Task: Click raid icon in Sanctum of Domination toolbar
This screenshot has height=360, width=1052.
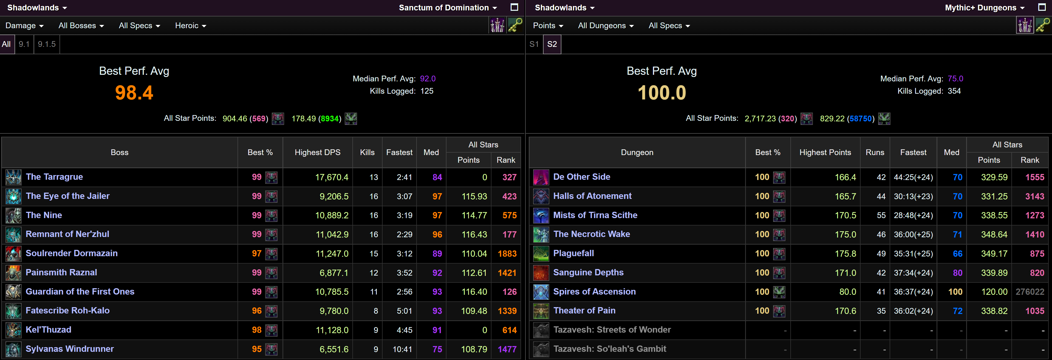Action: coord(497,25)
